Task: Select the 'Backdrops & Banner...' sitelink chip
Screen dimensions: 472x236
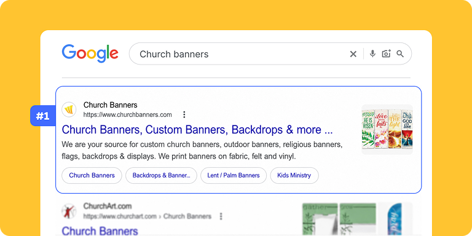Action: (x=162, y=176)
